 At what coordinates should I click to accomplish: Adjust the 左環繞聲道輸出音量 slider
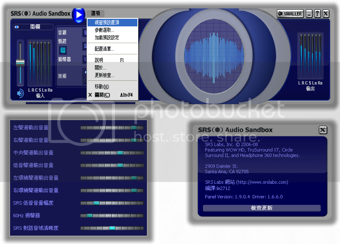click(112, 178)
